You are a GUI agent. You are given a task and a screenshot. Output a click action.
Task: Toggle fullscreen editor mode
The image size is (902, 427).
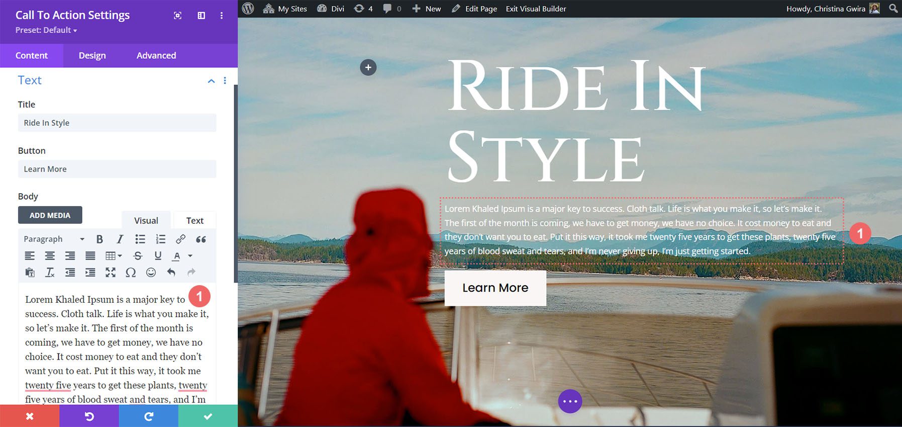click(111, 273)
